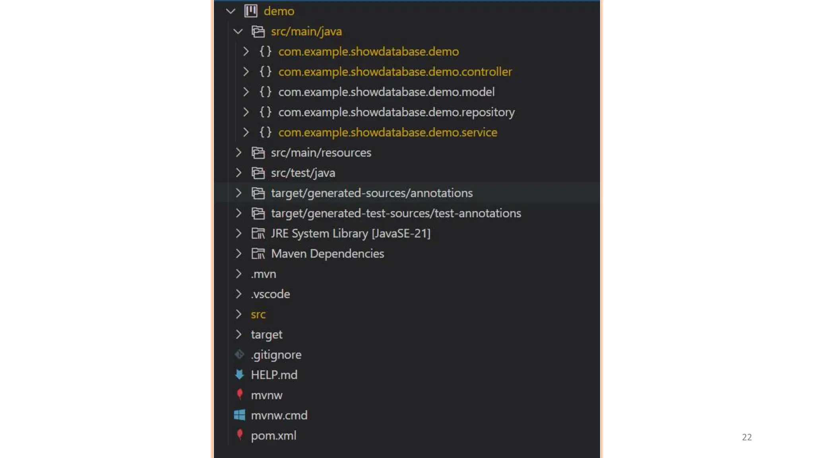Select target/generated-sources/annotations entry

coord(372,193)
